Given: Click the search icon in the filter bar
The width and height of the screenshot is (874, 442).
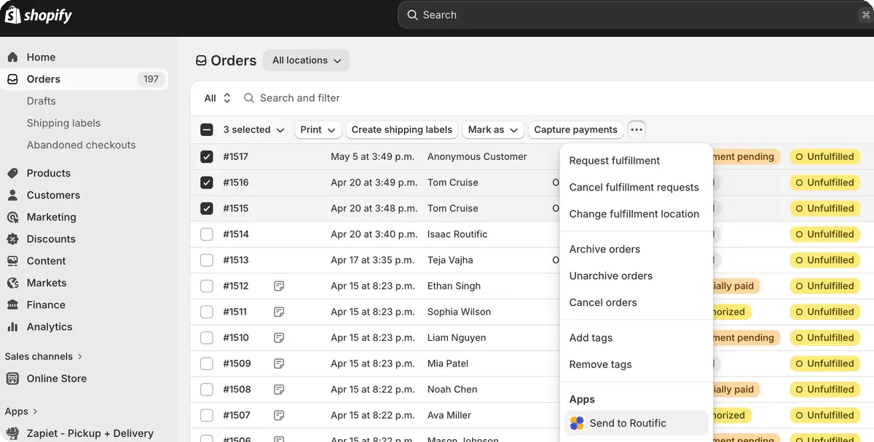Looking at the screenshot, I should point(249,98).
